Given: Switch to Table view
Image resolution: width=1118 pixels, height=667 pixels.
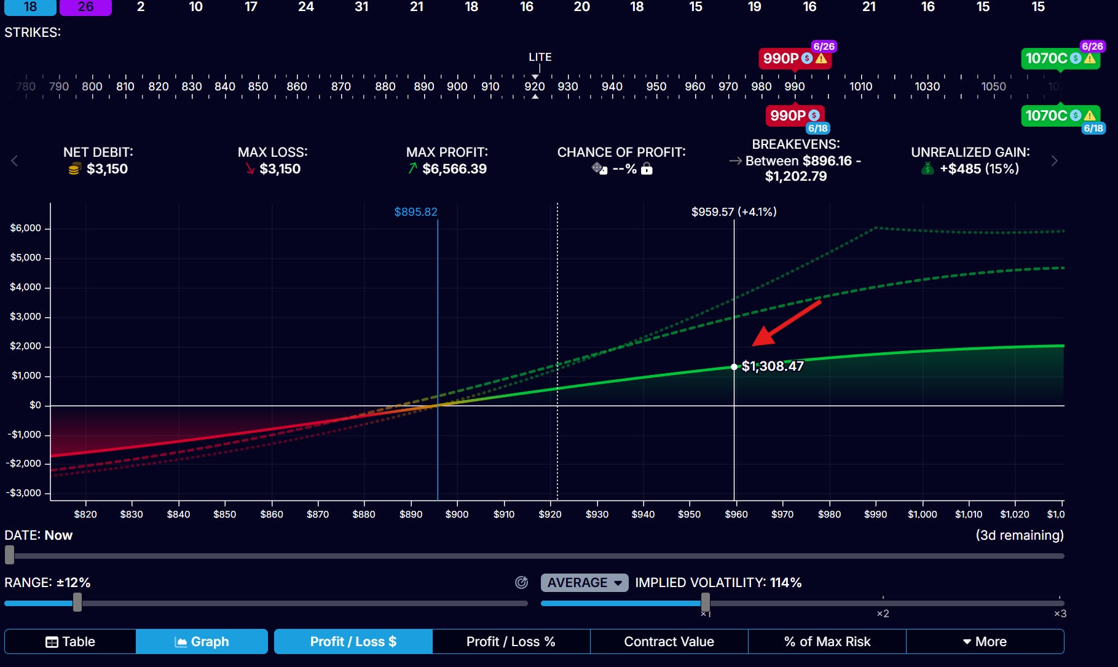Looking at the screenshot, I should pos(70,642).
